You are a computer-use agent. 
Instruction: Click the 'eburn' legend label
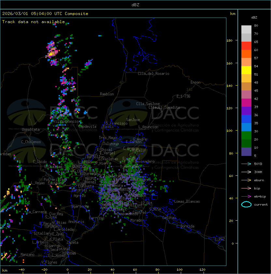coord(259,180)
